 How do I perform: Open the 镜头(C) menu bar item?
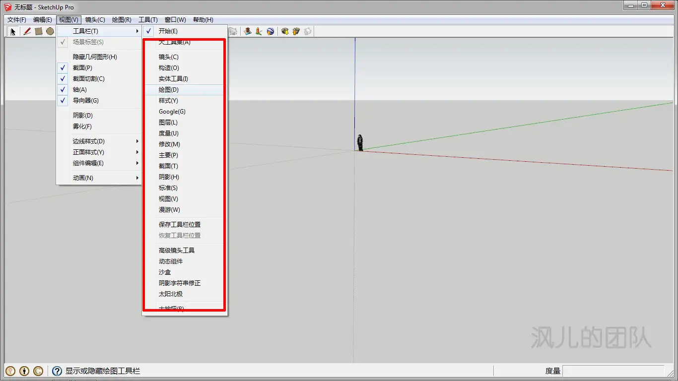tap(95, 20)
